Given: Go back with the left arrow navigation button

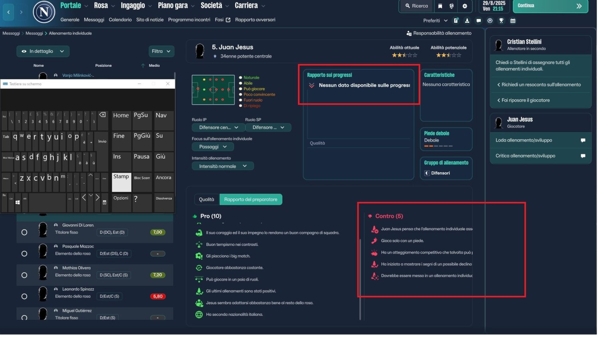Looking at the screenshot, I should (8, 12).
